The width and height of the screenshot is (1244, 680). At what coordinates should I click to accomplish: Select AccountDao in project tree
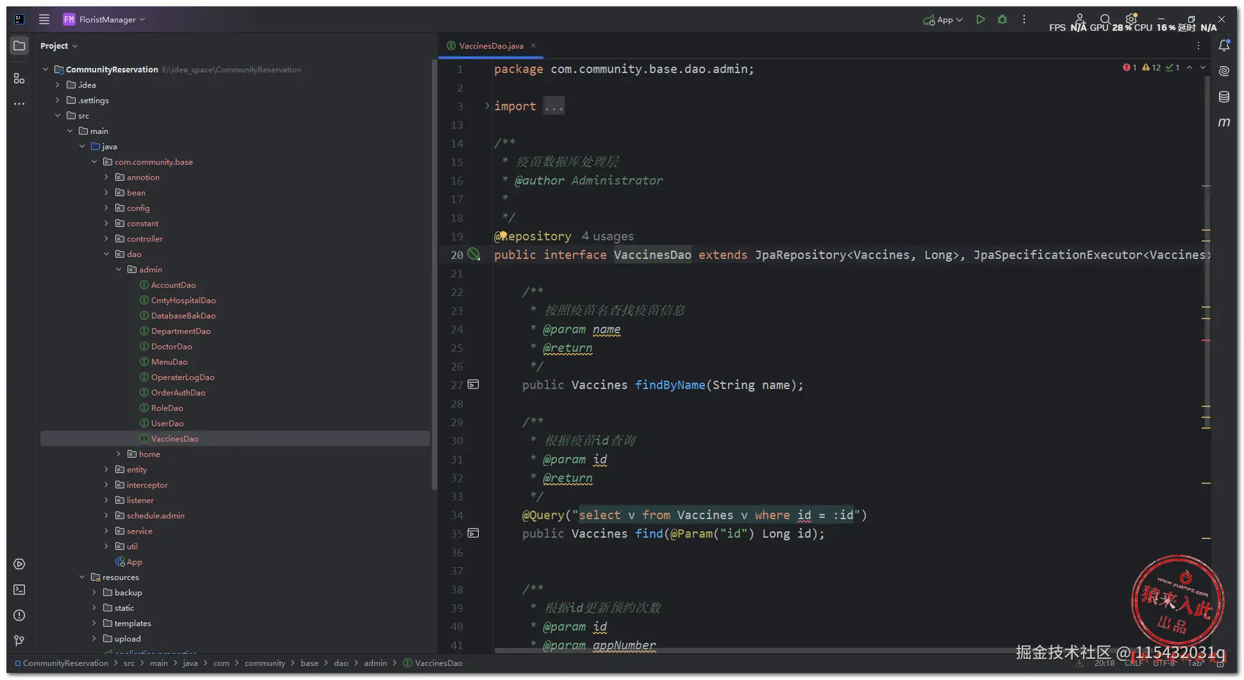click(173, 285)
